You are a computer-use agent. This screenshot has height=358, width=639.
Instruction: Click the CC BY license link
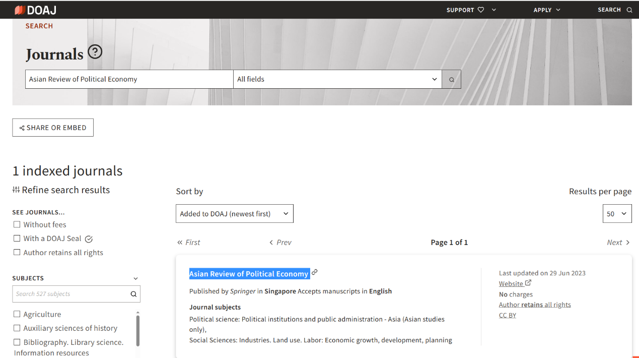click(508, 315)
